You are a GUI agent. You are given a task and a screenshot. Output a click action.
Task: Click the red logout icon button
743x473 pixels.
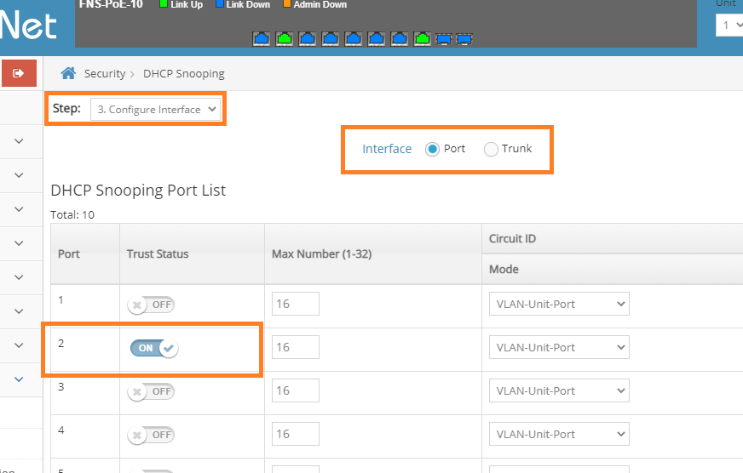click(19, 73)
